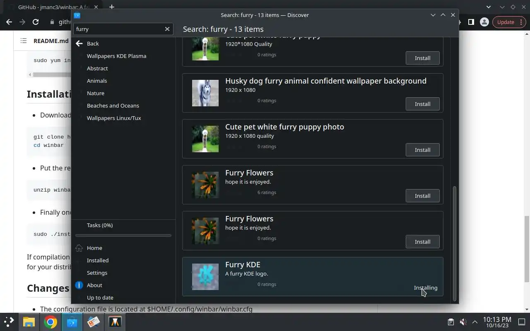Expand hidden system tray icons arrow
530x331 pixels.
(x=475, y=322)
